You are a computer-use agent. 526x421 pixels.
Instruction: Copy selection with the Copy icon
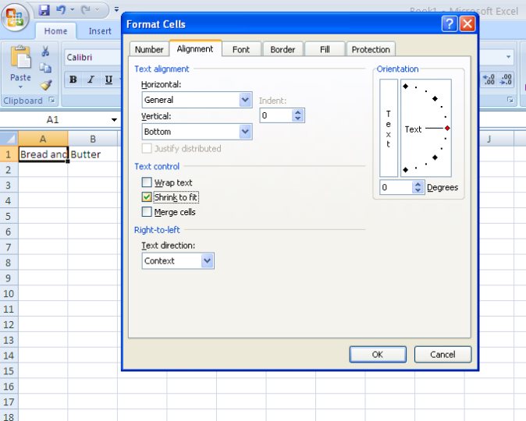pyautogui.click(x=45, y=68)
